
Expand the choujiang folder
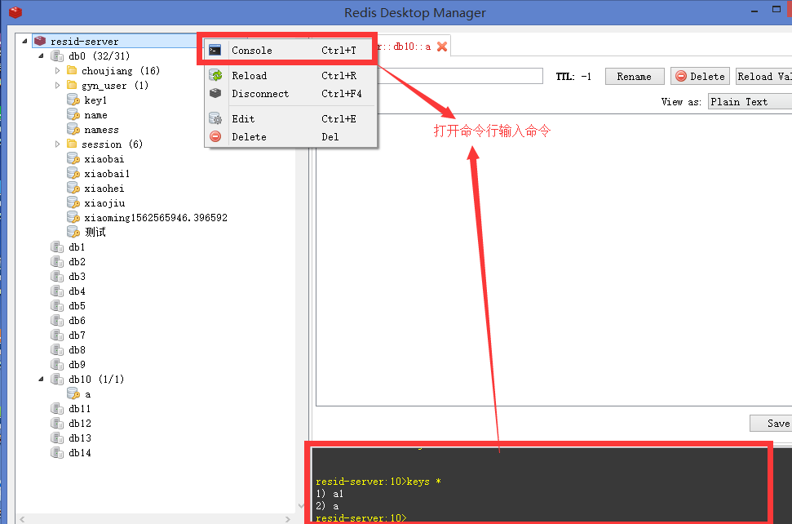[58, 71]
